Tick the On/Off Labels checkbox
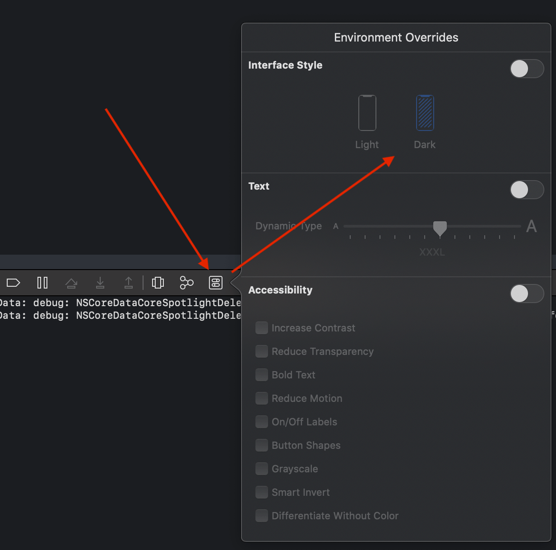 click(x=262, y=422)
